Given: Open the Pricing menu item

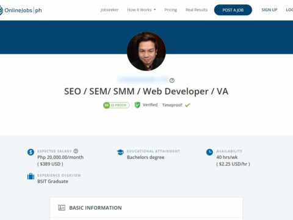Looking at the screenshot, I should click(170, 10).
